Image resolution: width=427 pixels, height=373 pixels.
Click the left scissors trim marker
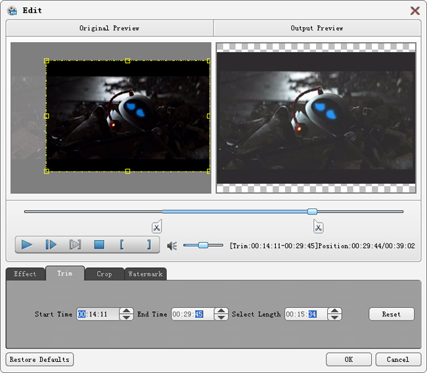(156, 226)
